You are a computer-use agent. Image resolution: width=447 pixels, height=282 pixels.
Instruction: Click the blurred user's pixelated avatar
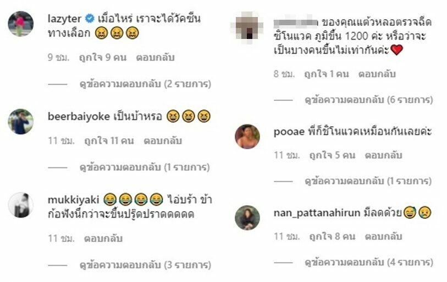pos(247,27)
